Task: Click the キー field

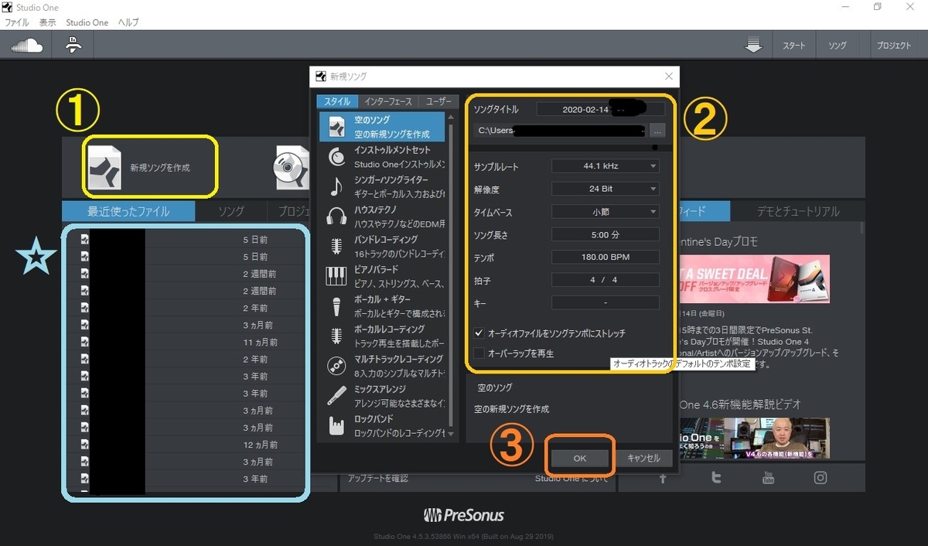Action: (x=606, y=303)
